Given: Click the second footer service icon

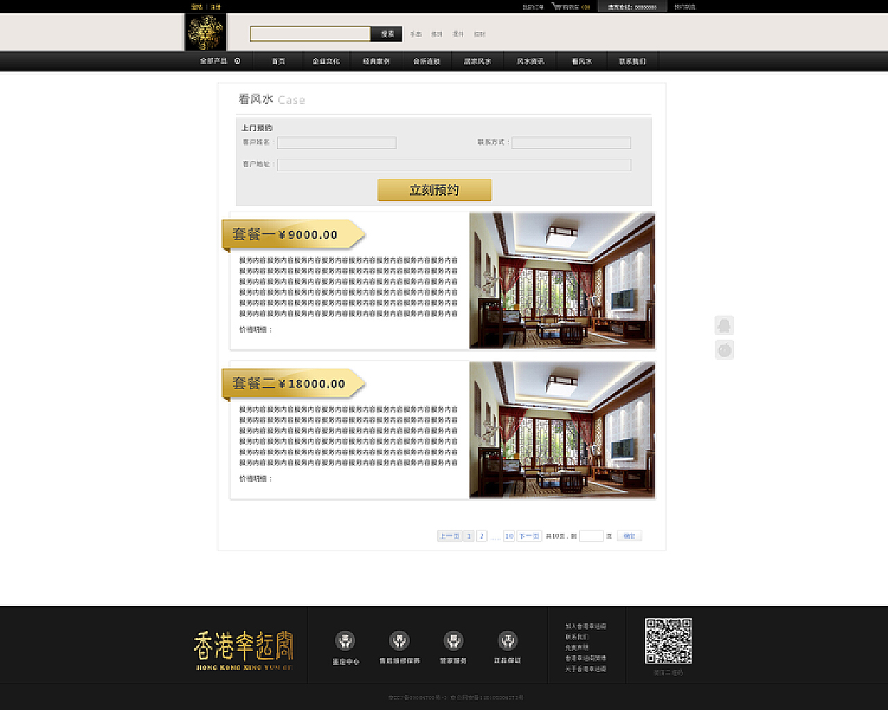Looking at the screenshot, I should pos(399,641).
